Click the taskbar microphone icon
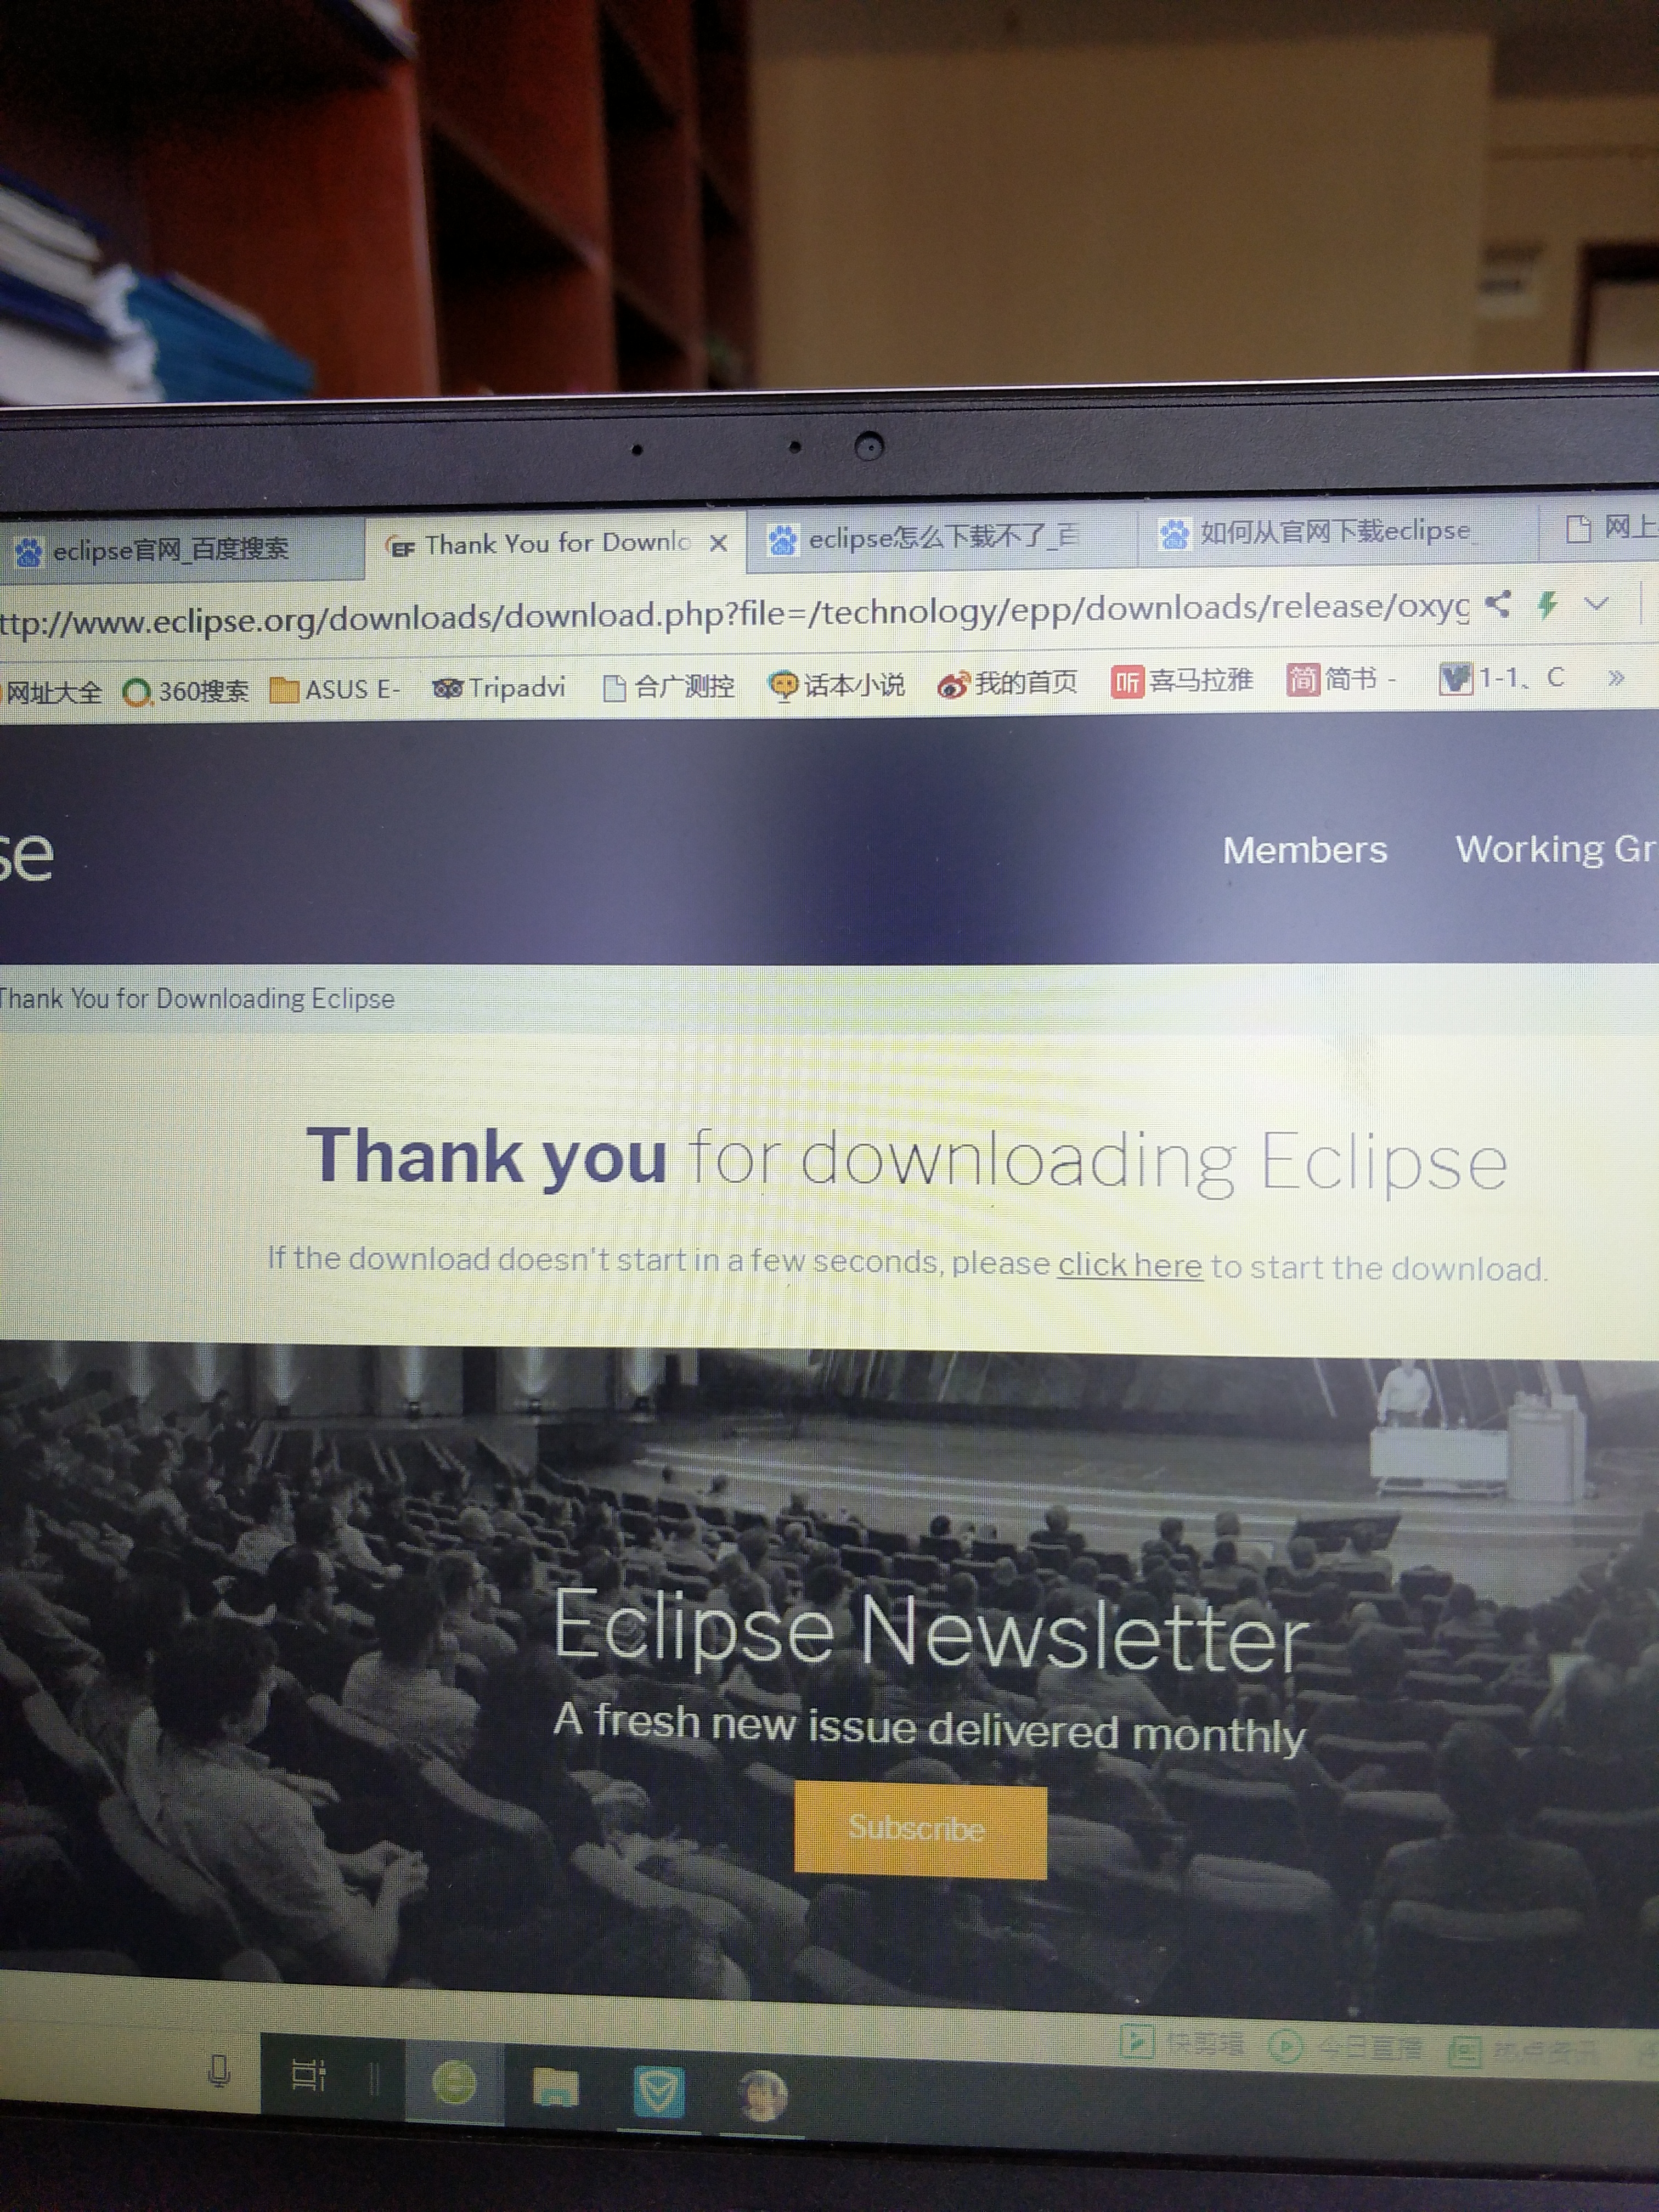This screenshot has height=2212, width=1659. [219, 2070]
